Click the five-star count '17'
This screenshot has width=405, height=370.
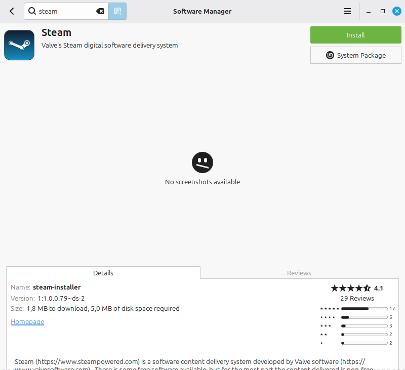pos(392,309)
